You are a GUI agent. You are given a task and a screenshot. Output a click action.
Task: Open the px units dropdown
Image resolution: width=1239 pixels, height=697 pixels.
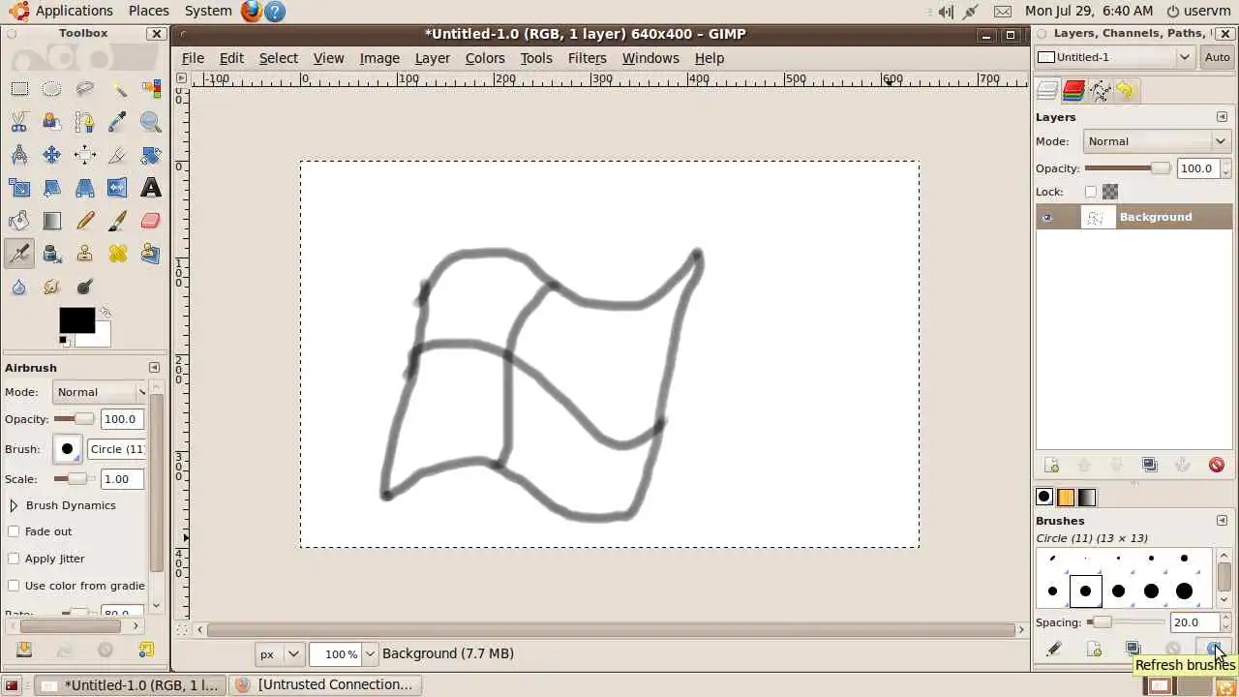280,654
